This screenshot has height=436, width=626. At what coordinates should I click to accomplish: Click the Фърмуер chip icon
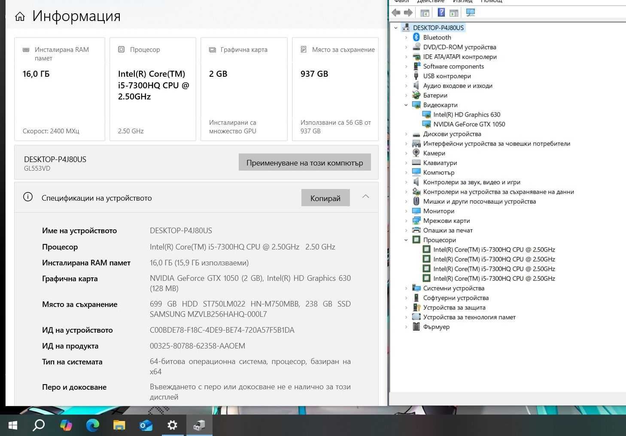coord(416,327)
